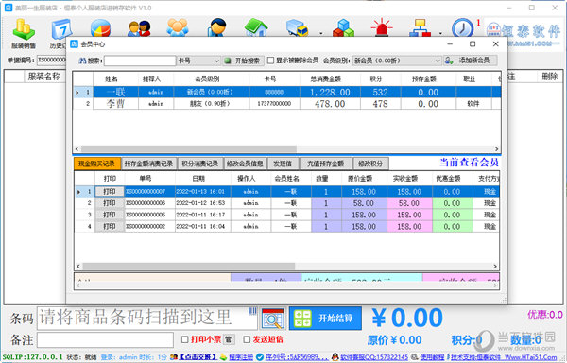567x363 pixels.
Task: Click the single user avatar toolbar icon
Action: point(217,27)
